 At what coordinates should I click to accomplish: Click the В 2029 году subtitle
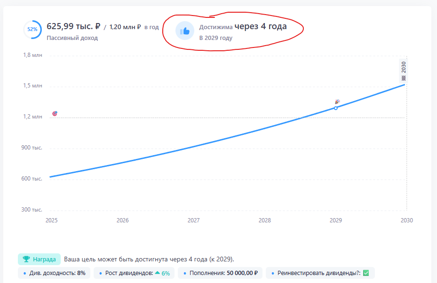216,38
